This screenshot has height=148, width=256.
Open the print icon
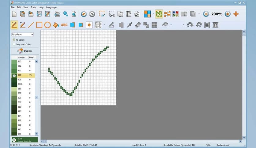(x=57, y=14)
